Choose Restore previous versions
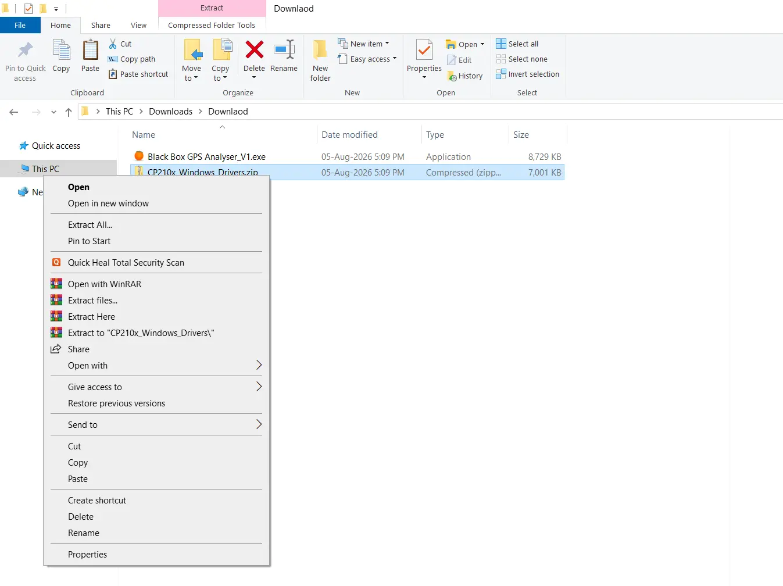This screenshot has height=586, width=783. click(x=156, y=403)
